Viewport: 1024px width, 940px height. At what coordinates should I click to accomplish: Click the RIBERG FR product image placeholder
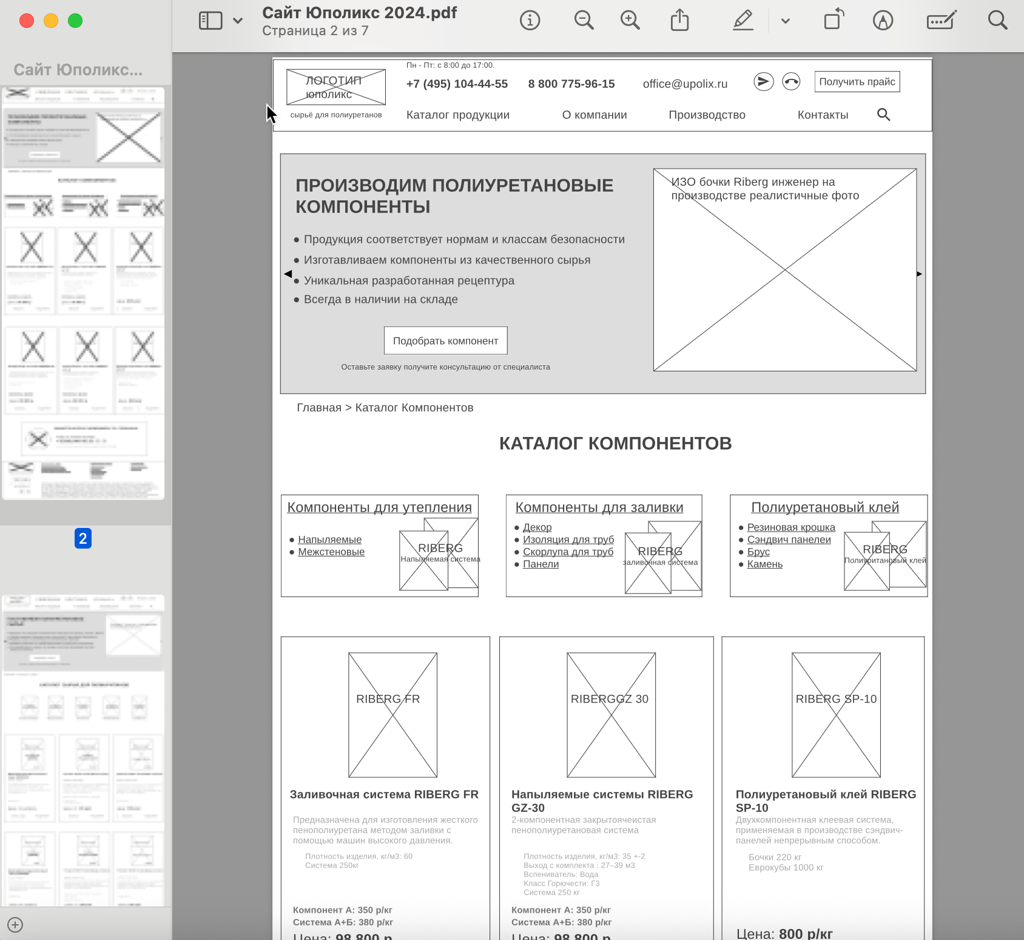[392, 715]
